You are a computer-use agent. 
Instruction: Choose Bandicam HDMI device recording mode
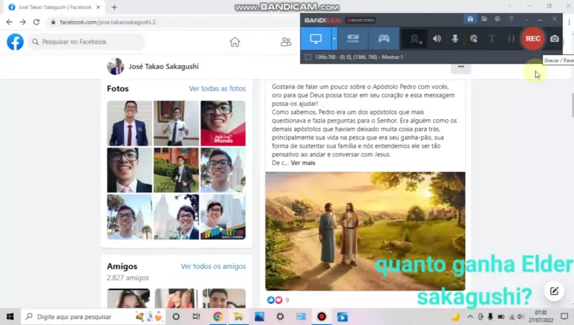(353, 39)
